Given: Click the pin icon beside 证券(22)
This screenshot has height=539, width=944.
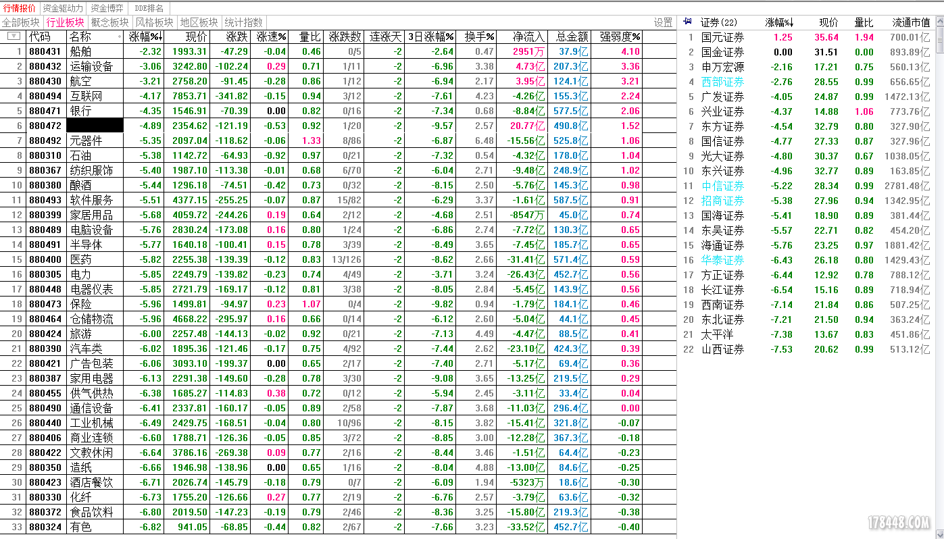Looking at the screenshot, I should coord(687,22).
